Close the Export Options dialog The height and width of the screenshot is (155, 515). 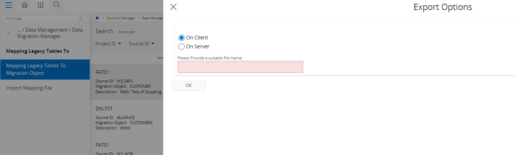pos(173,7)
